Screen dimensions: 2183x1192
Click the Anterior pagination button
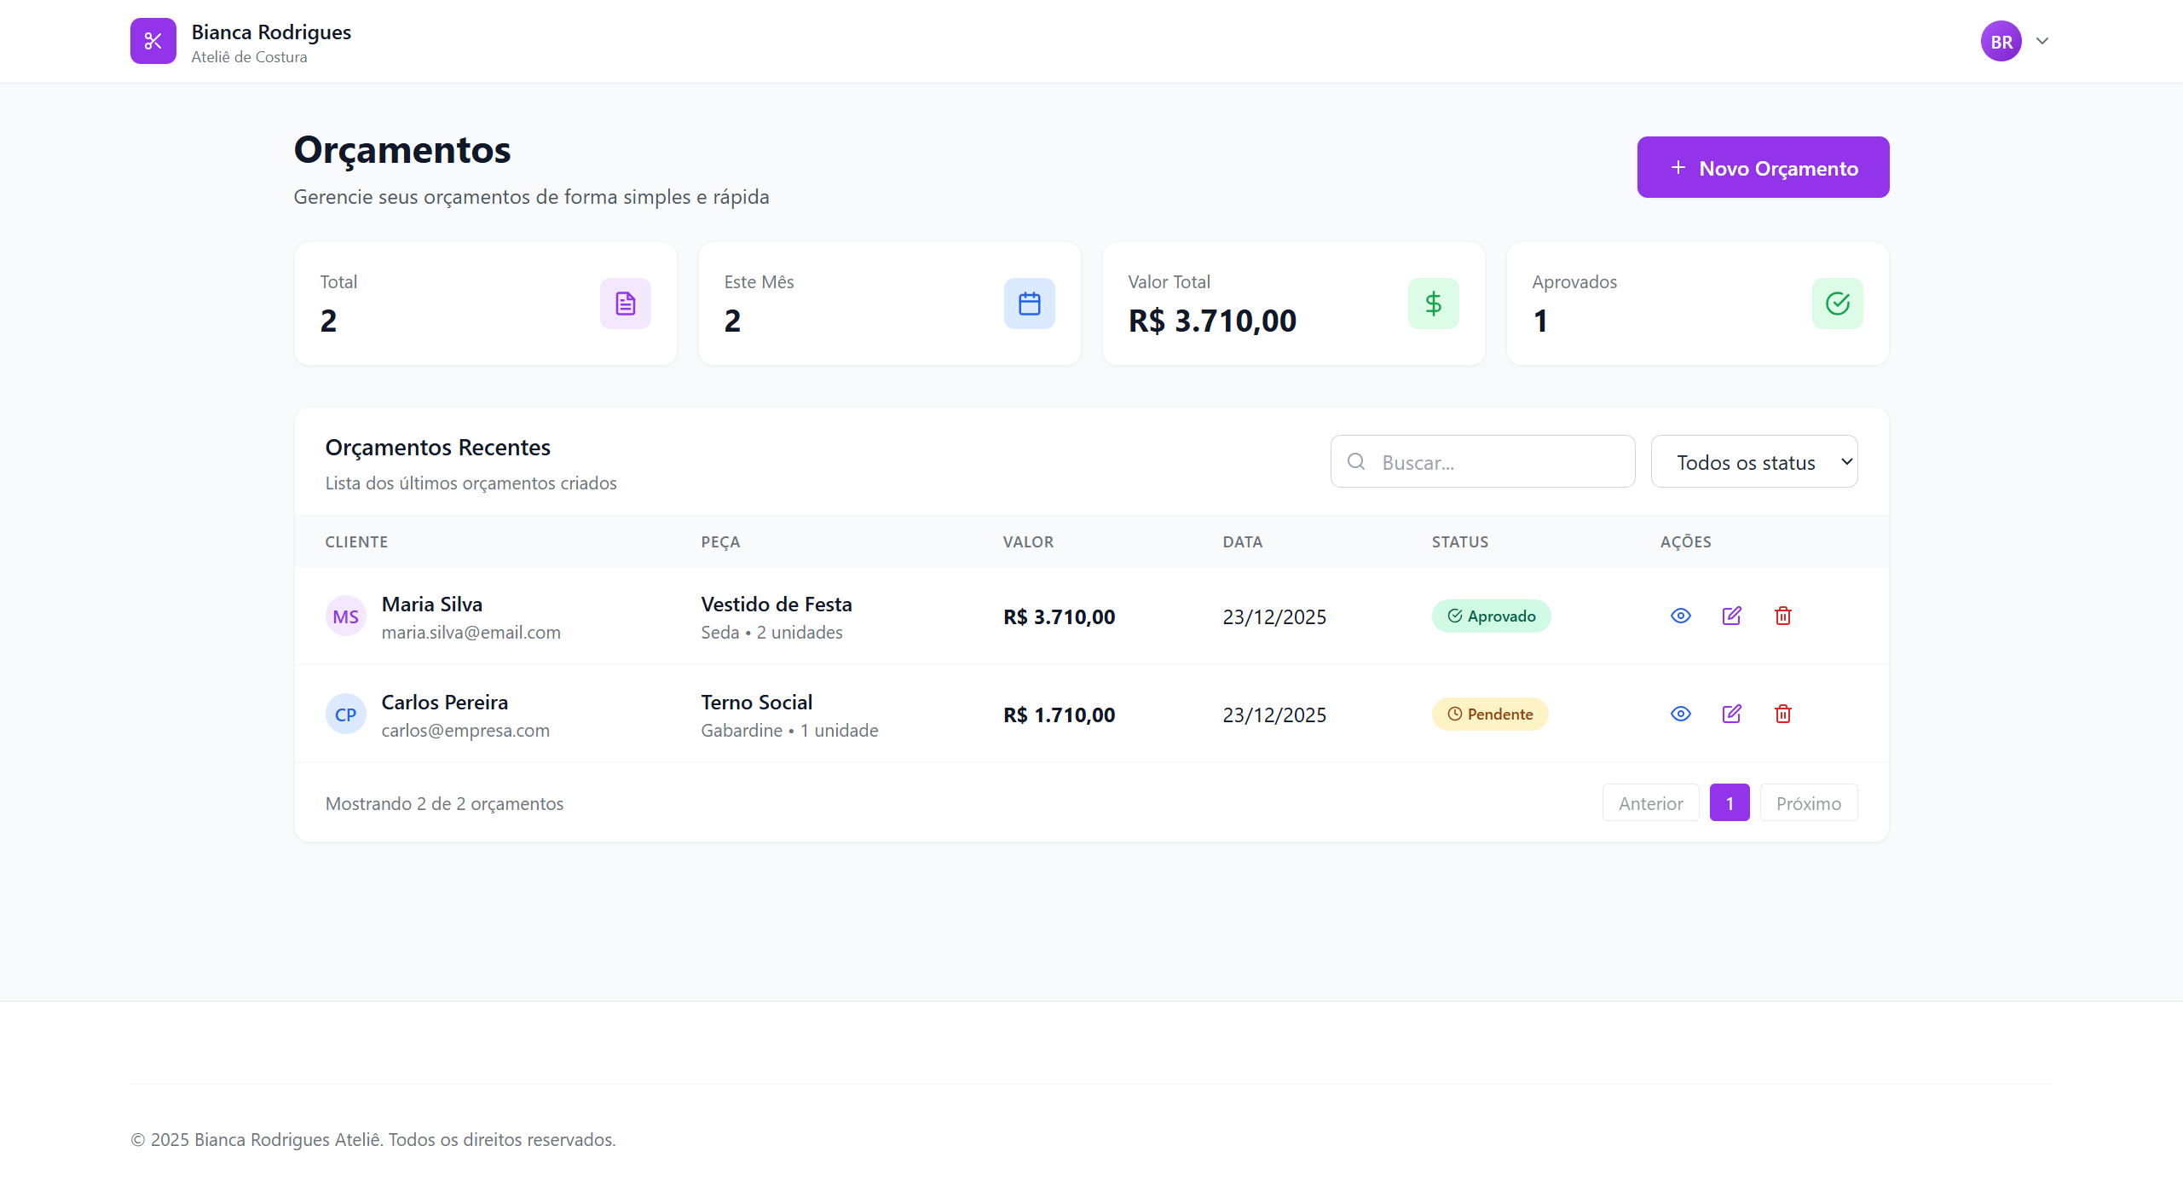[1650, 803]
